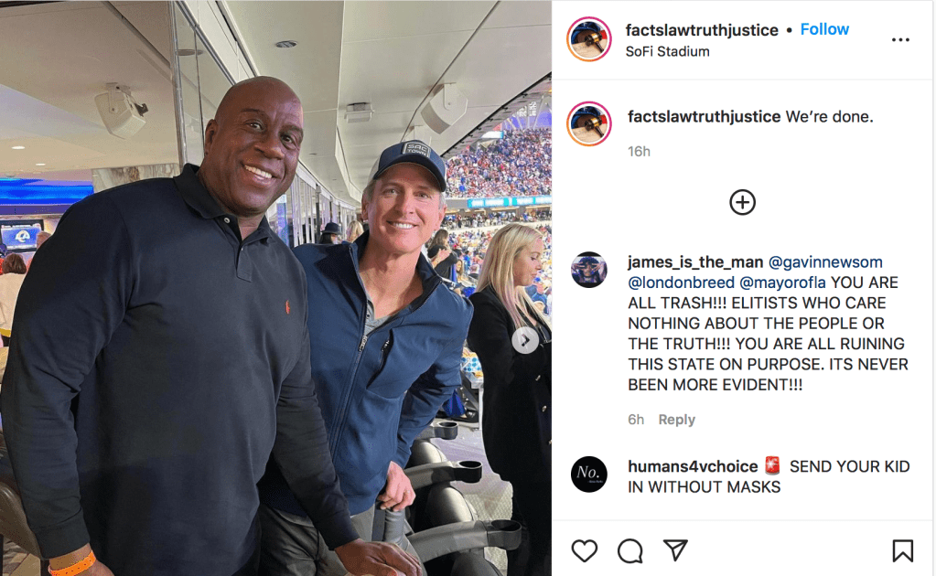Open factslawtruthjustice header profile picture
Image resolution: width=936 pixels, height=576 pixels.
(588, 39)
